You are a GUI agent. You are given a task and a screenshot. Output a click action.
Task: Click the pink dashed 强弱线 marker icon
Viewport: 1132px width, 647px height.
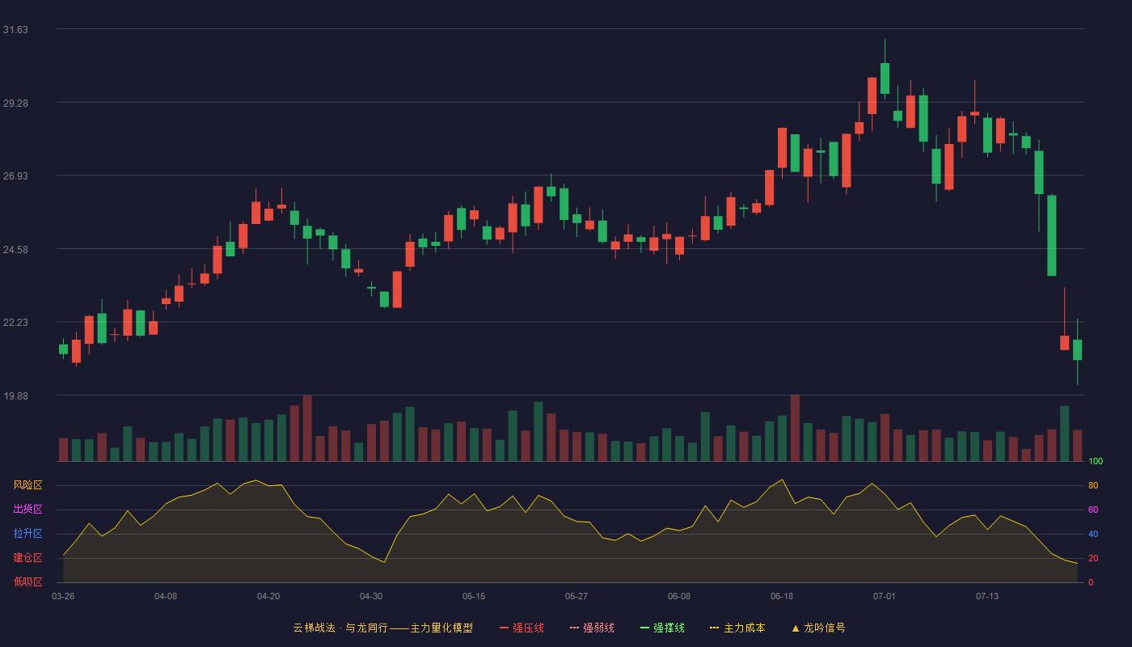574,628
